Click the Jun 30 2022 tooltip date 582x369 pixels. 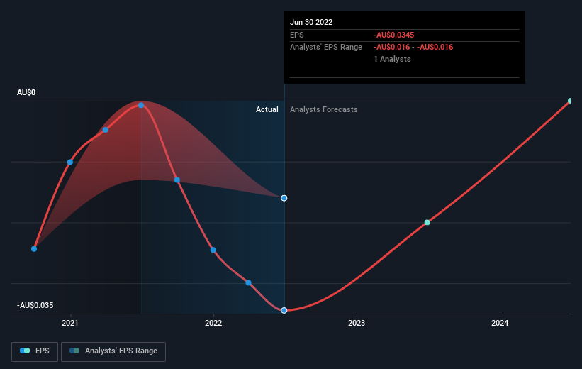pyautogui.click(x=311, y=22)
